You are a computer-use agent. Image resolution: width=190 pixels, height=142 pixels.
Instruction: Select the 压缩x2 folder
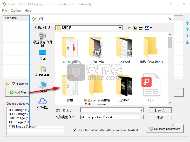124,88
